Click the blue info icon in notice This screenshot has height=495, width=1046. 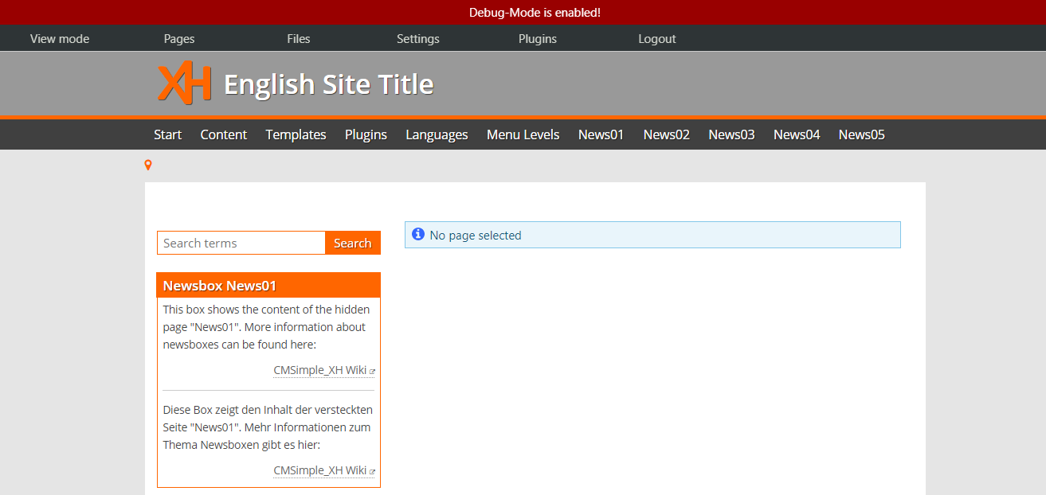[x=418, y=235]
